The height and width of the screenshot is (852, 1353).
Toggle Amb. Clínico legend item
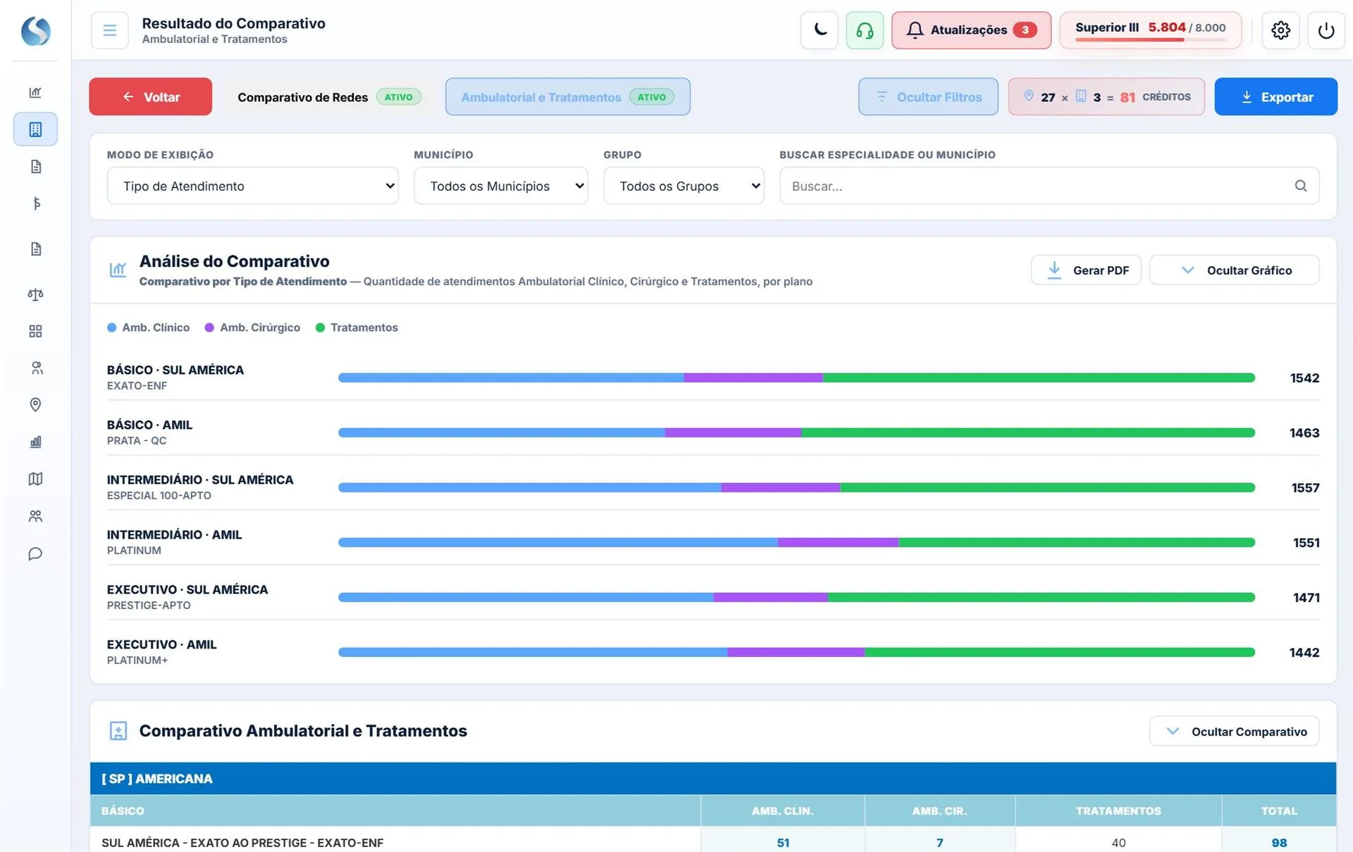click(148, 327)
